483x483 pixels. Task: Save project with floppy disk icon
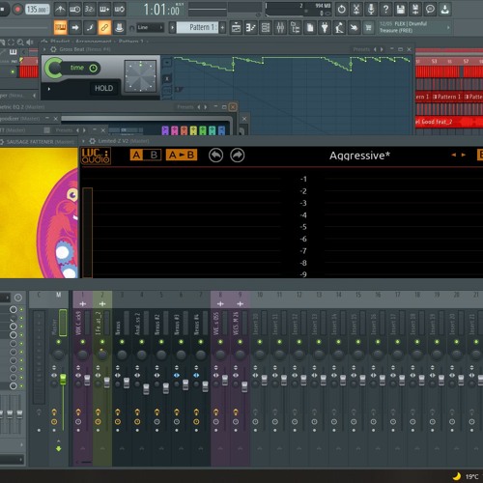[x=401, y=10]
